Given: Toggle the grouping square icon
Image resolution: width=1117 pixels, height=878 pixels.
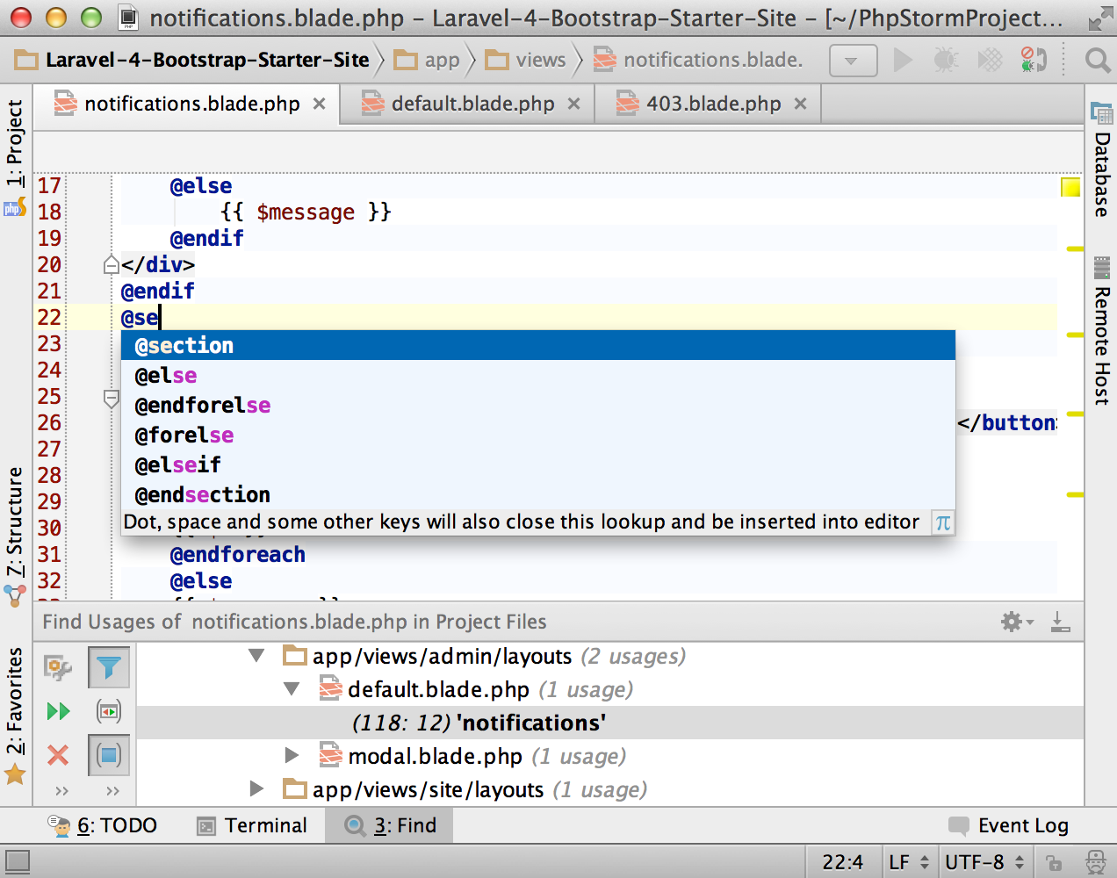Looking at the screenshot, I should point(109,755).
